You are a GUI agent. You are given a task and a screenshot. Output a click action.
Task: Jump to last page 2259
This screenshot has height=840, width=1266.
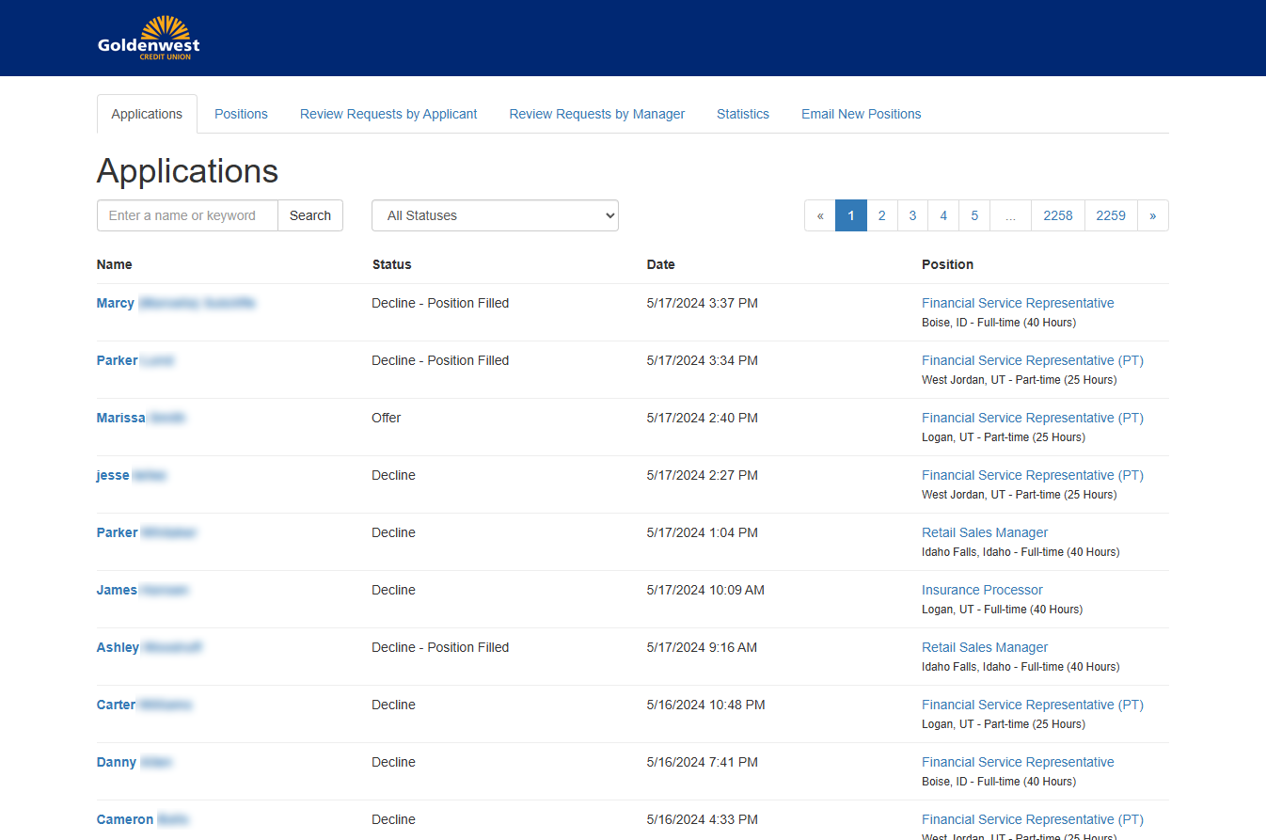1110,215
